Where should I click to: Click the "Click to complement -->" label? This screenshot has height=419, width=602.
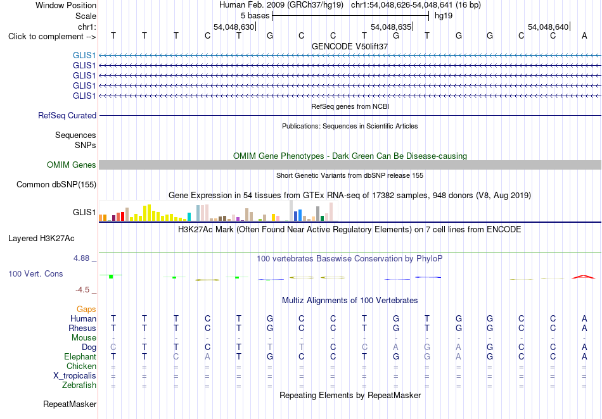pos(52,37)
